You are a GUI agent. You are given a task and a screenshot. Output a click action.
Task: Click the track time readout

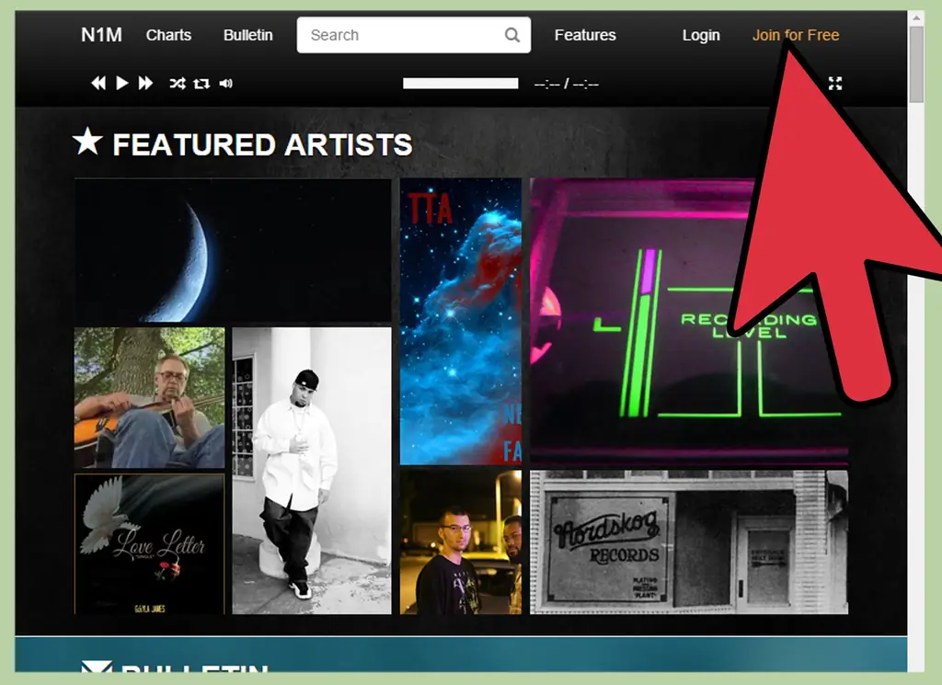pos(567,84)
